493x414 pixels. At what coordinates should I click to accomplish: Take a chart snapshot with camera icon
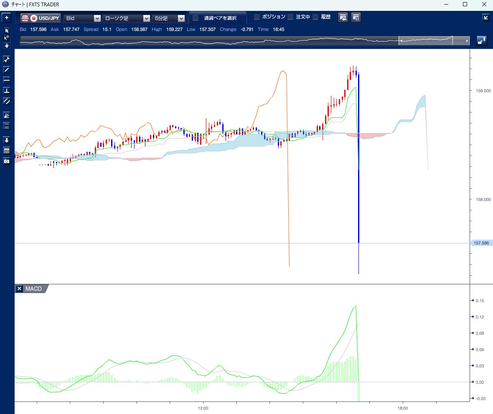click(7, 161)
